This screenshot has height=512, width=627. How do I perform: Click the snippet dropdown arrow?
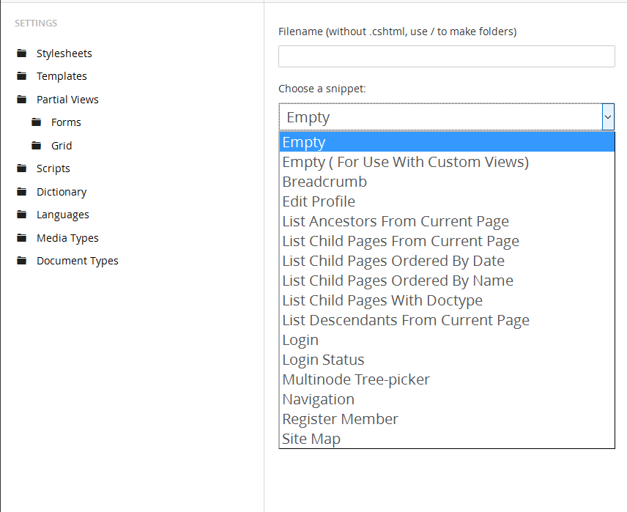pos(607,117)
